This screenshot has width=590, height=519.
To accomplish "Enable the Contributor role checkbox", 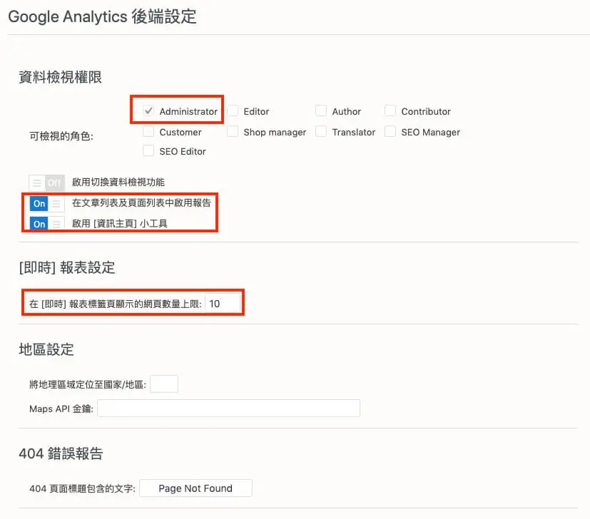I will 390,111.
